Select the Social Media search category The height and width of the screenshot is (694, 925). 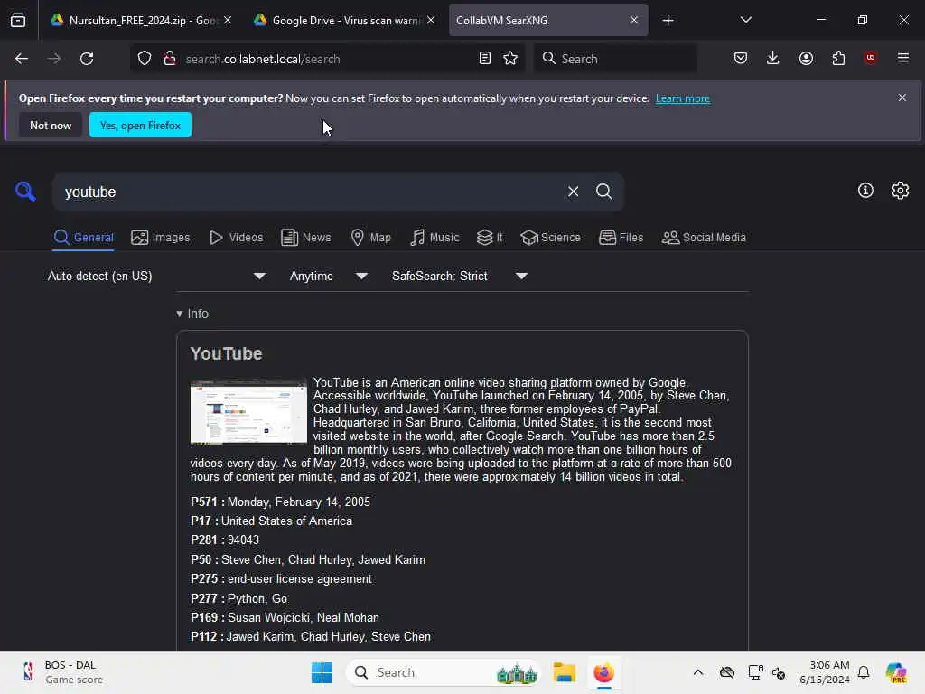point(703,238)
